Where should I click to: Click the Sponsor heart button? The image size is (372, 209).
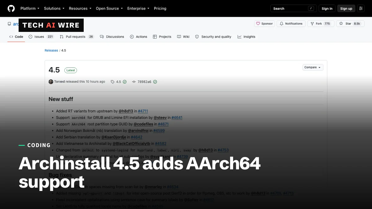[x=264, y=24]
